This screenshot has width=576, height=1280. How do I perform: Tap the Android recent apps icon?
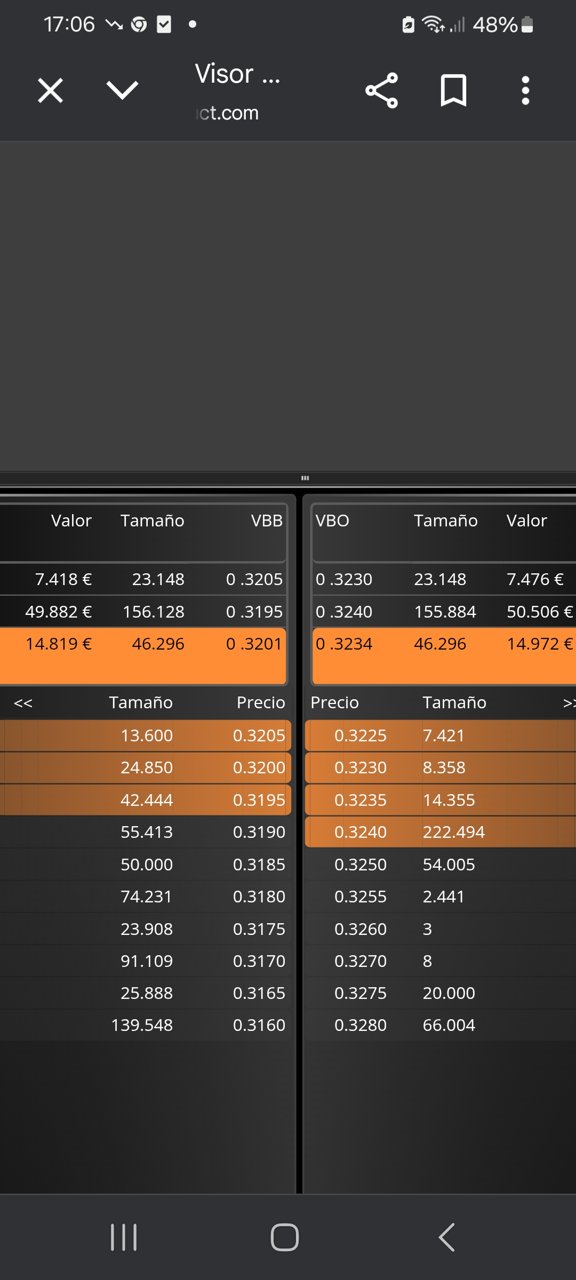tap(124, 1237)
